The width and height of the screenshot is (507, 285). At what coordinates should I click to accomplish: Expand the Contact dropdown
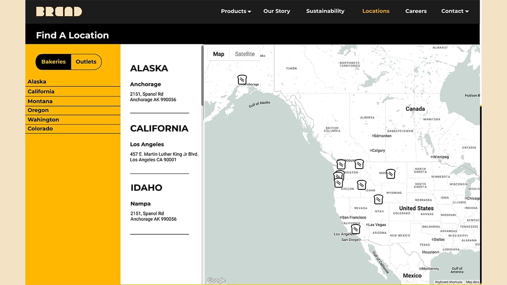click(x=454, y=11)
